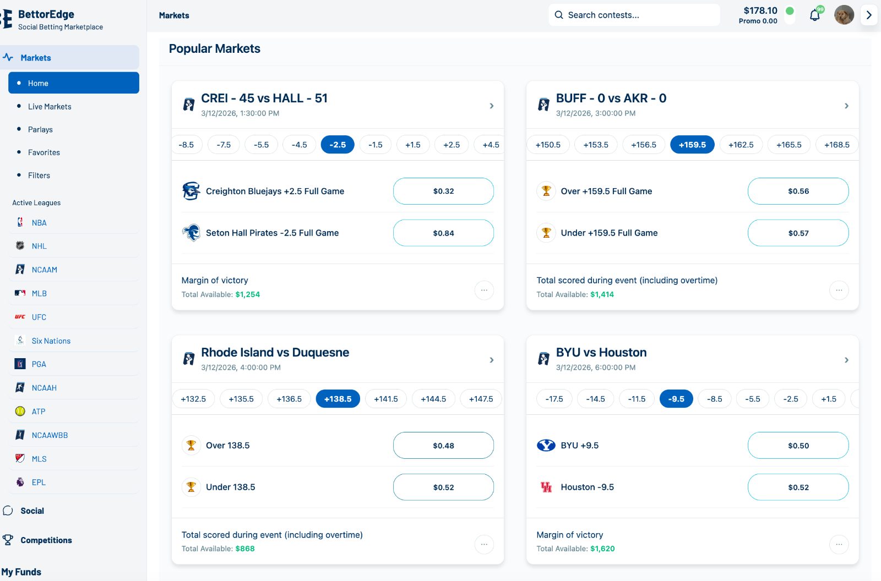This screenshot has width=881, height=581.
Task: Expand the top-right side panel arrow
Action: coord(869,15)
